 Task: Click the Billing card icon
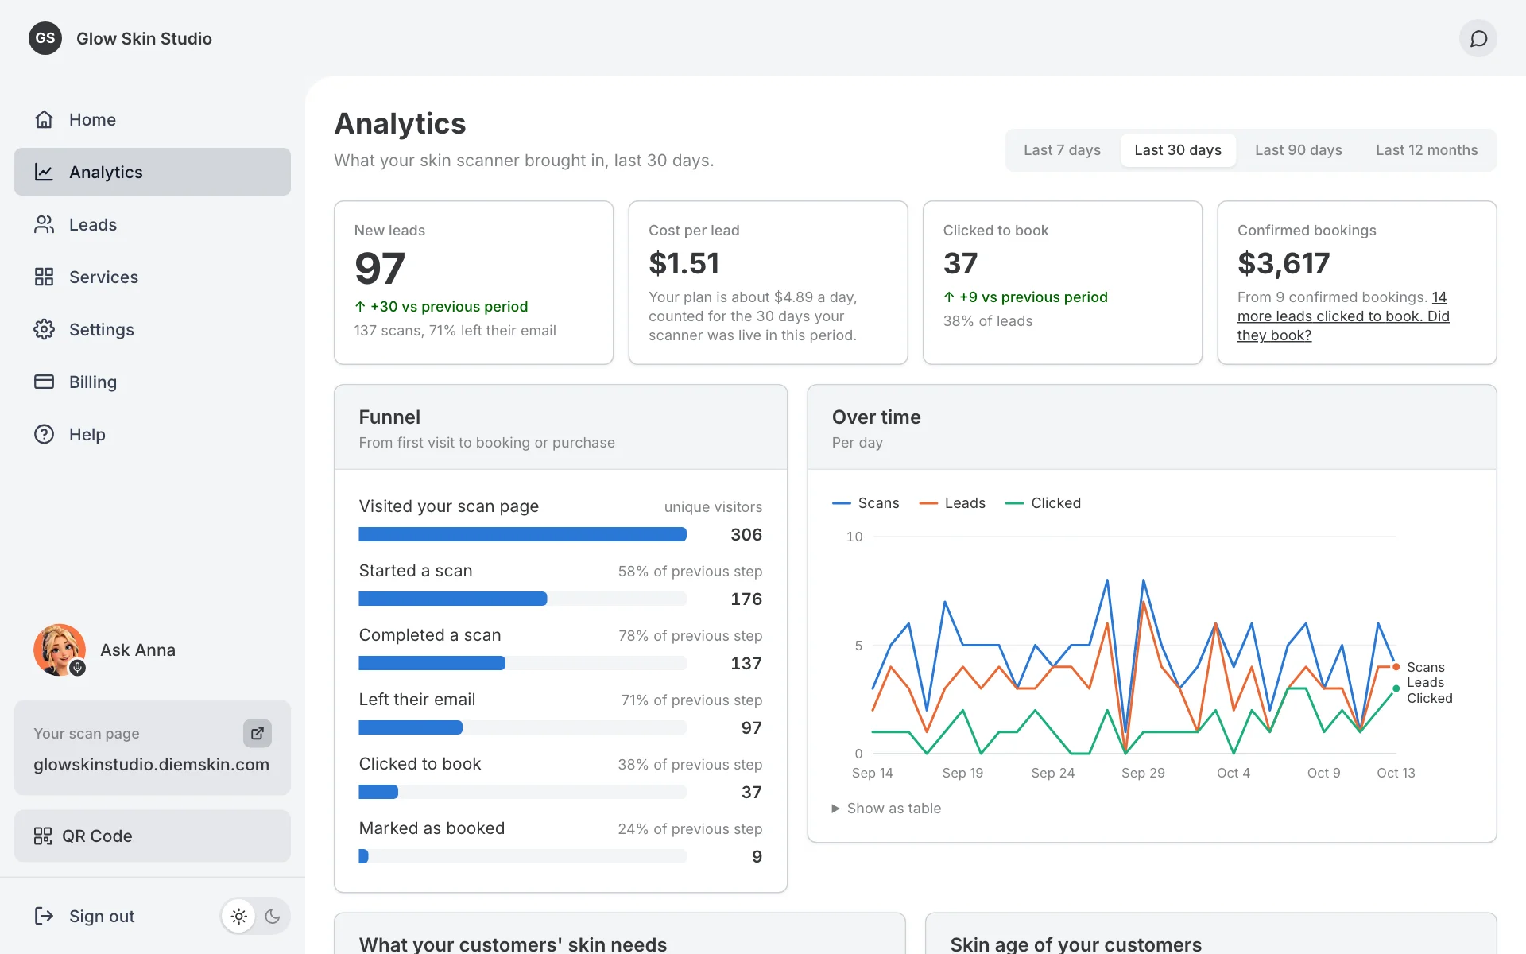coord(44,382)
